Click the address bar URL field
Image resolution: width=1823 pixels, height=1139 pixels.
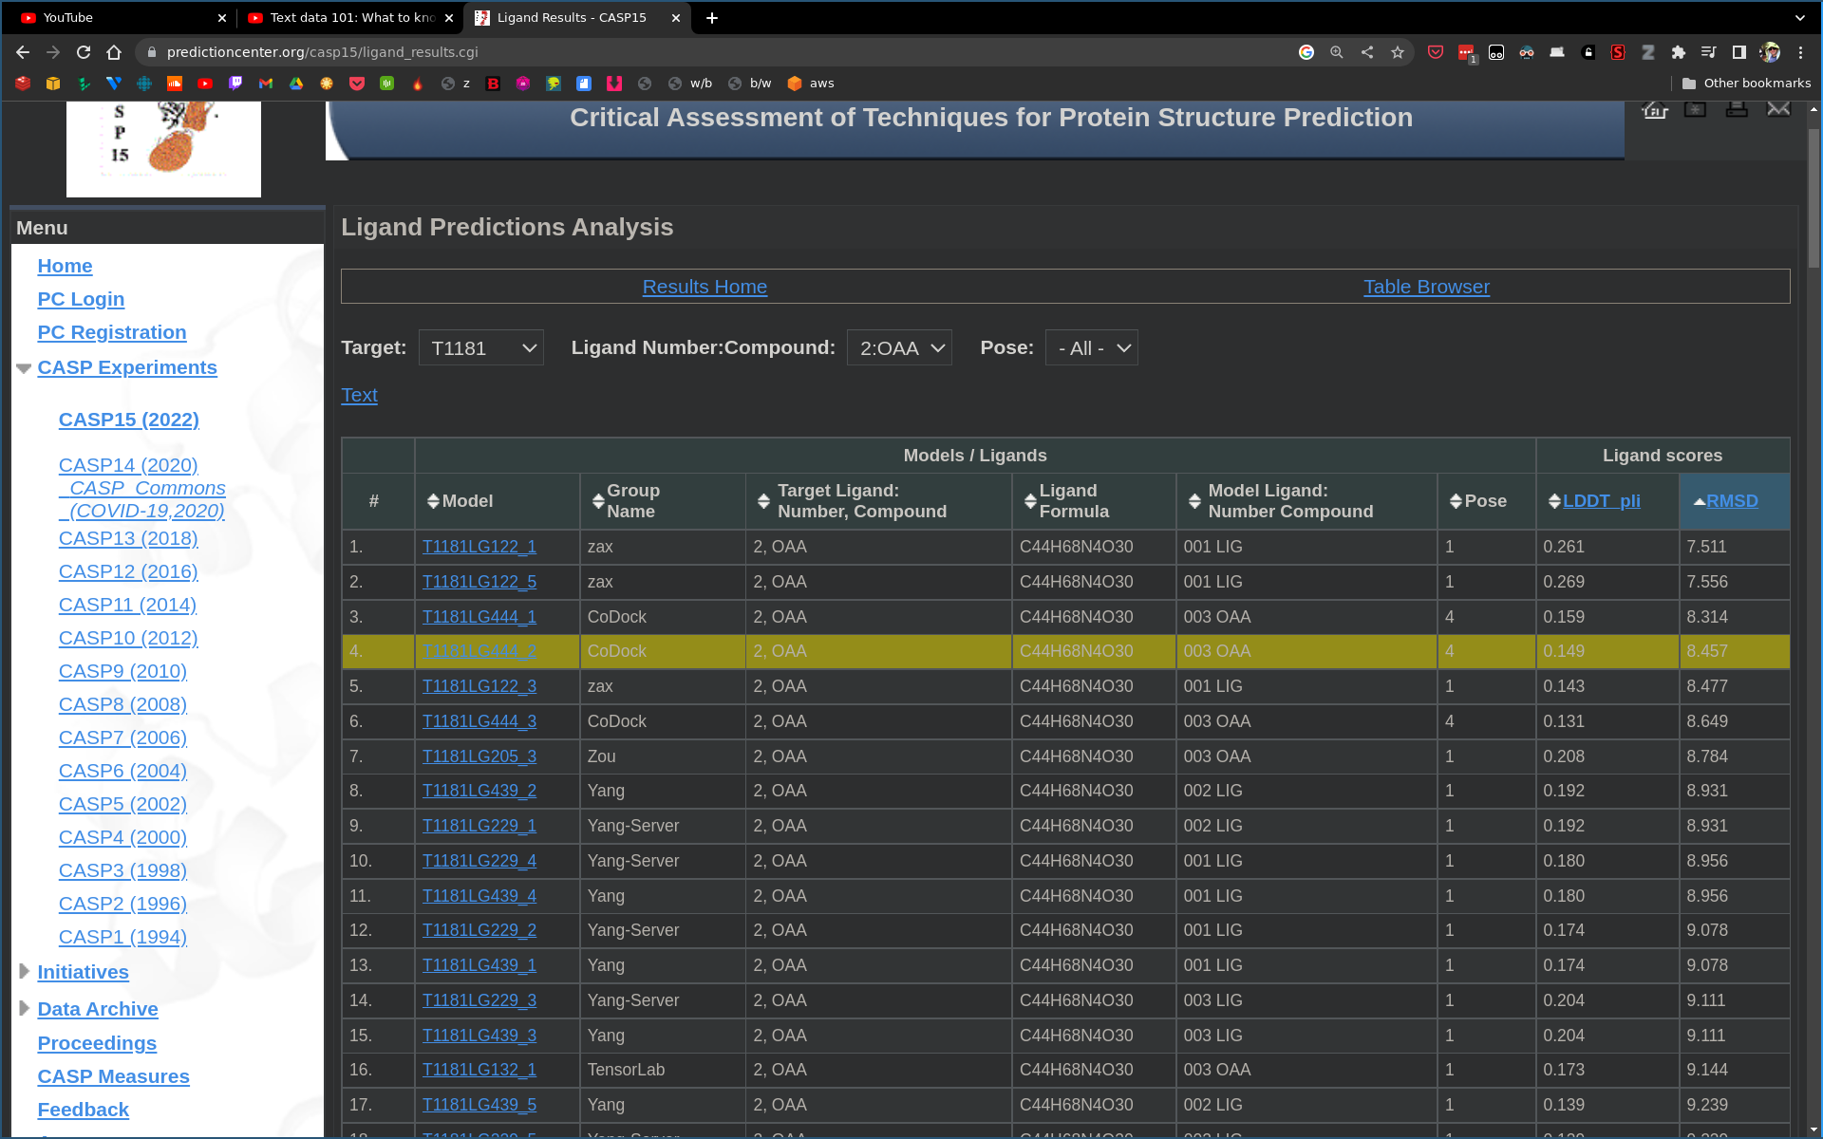(x=722, y=52)
